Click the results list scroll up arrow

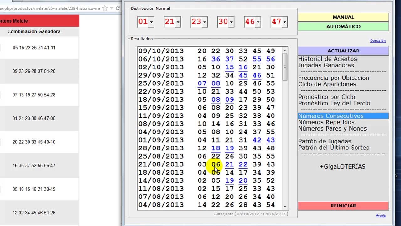pyautogui.click(x=285, y=50)
